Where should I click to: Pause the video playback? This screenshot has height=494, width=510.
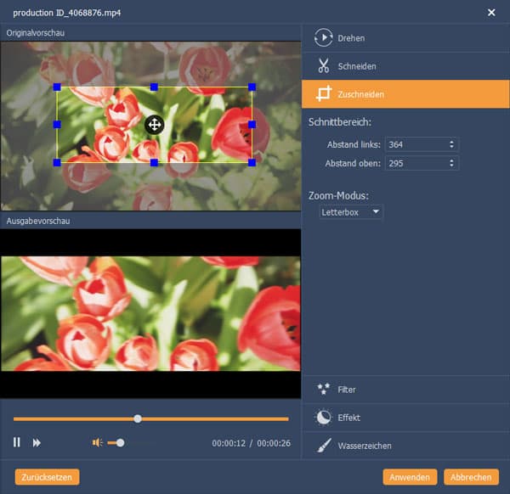[x=17, y=442]
